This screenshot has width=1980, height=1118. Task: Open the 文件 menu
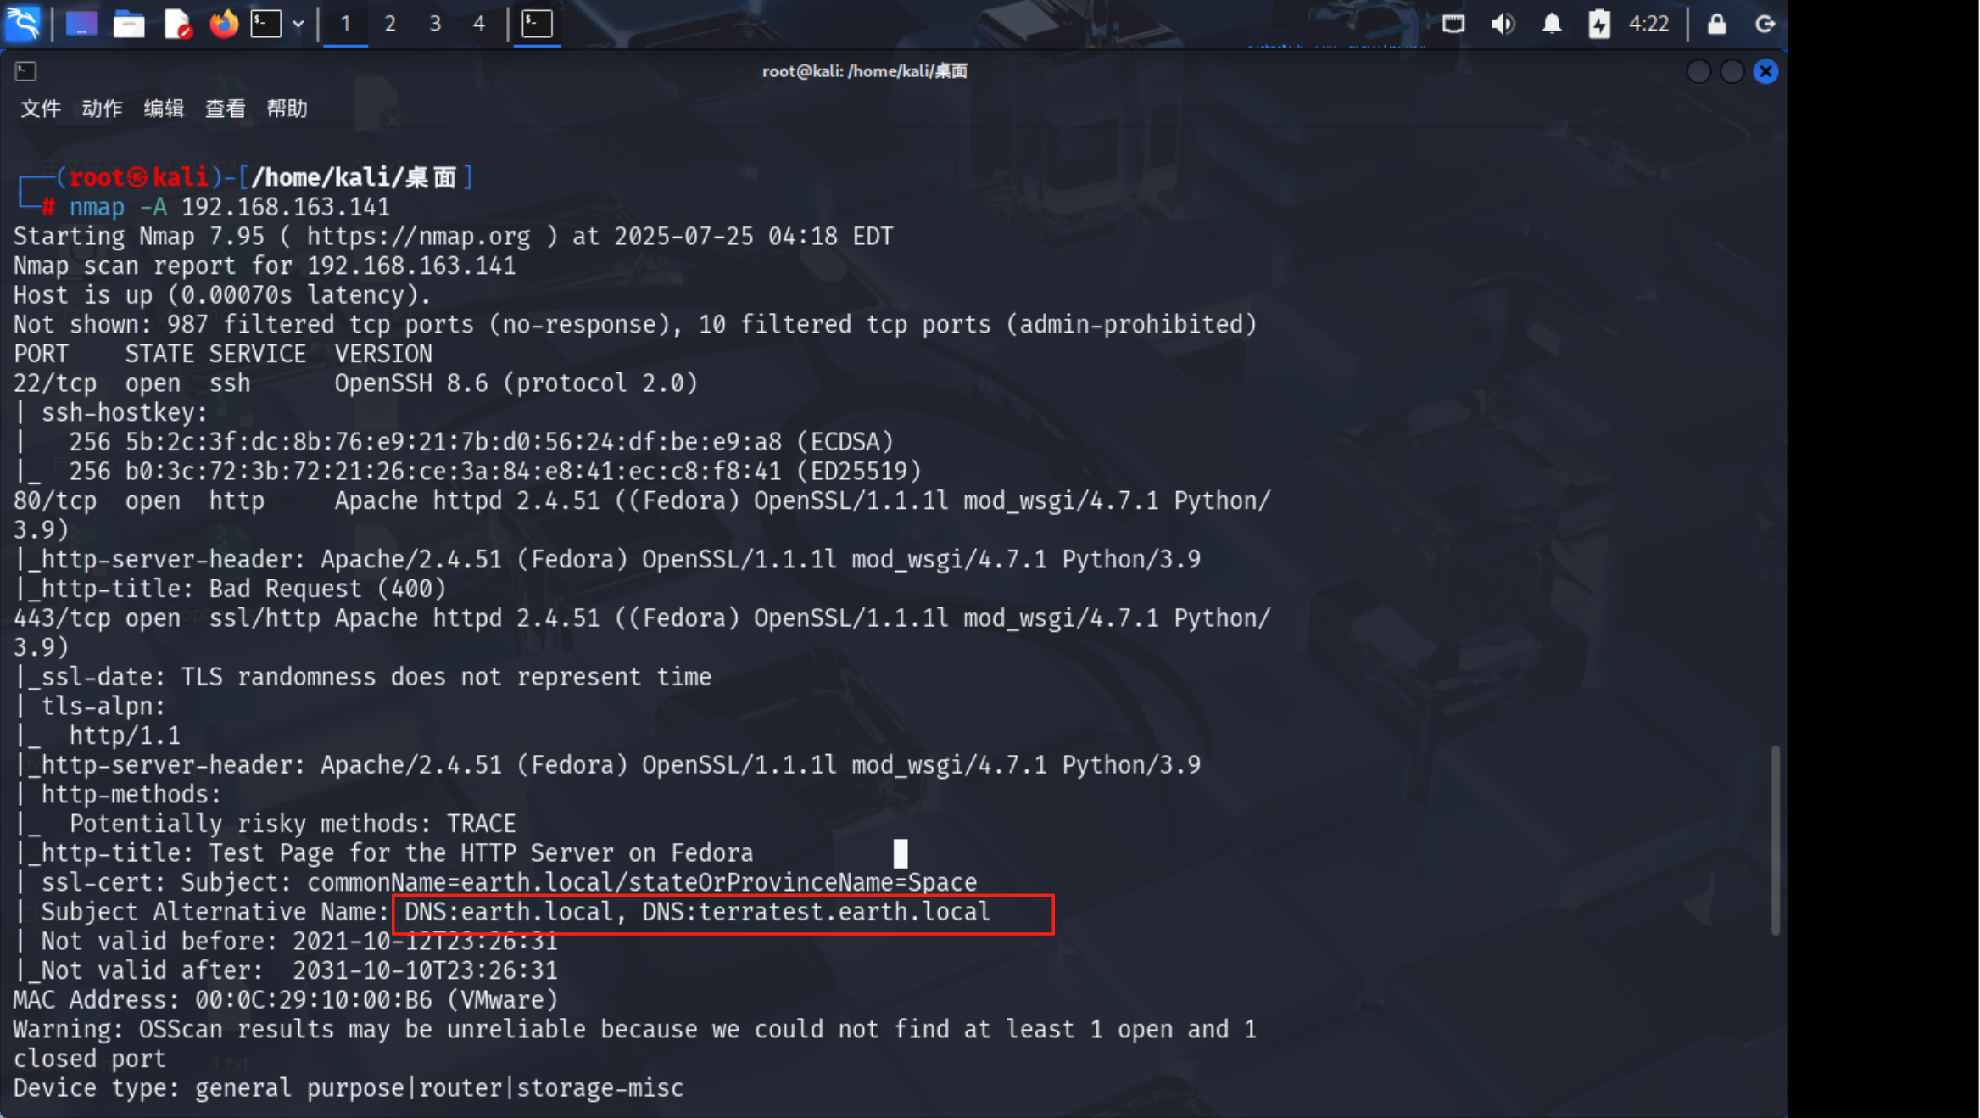click(41, 109)
